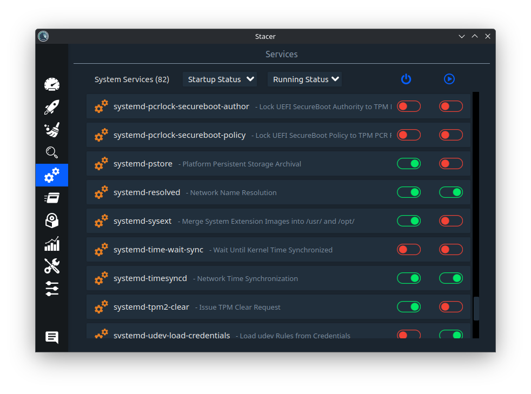Open Uninstaller disc-box icon
The width and height of the screenshot is (531, 394).
pos(52,221)
